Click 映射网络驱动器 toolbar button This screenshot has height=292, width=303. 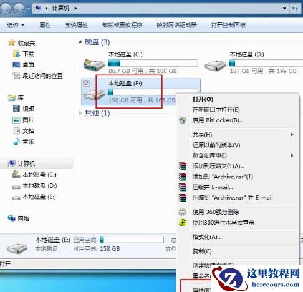(x=176, y=26)
